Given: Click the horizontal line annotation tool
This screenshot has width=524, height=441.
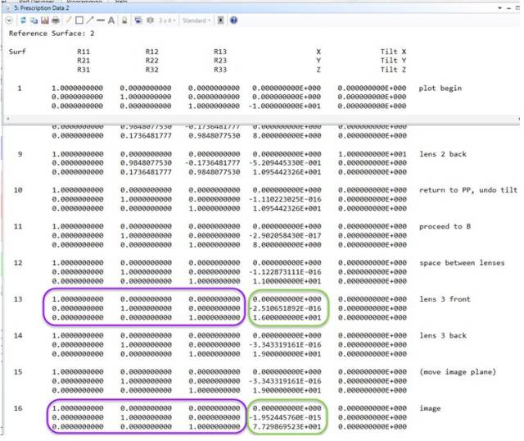Looking at the screenshot, I should click(x=100, y=20).
